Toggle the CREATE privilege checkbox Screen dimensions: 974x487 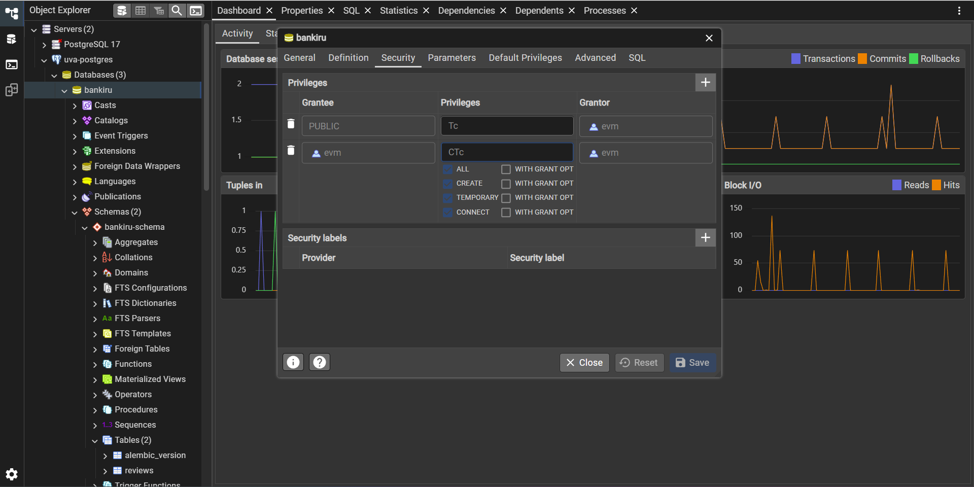(x=447, y=184)
